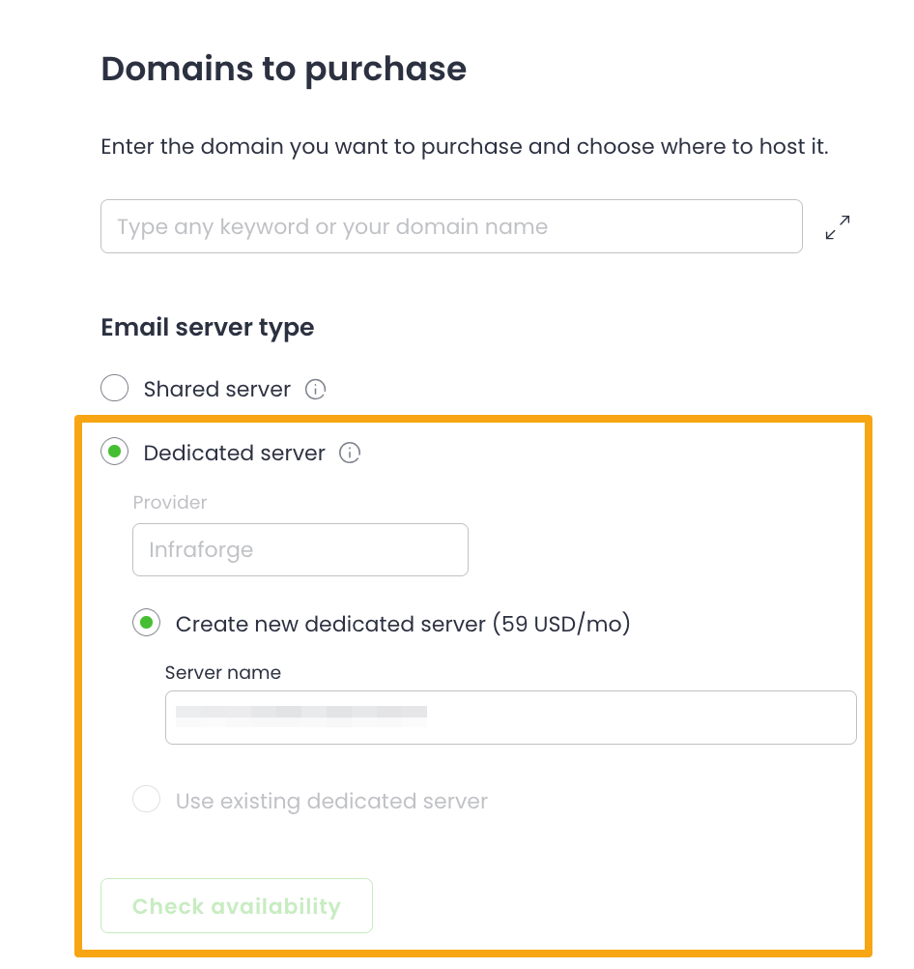The width and height of the screenshot is (914, 969).
Task: Select the Shared server radio button
Action: [x=115, y=389]
